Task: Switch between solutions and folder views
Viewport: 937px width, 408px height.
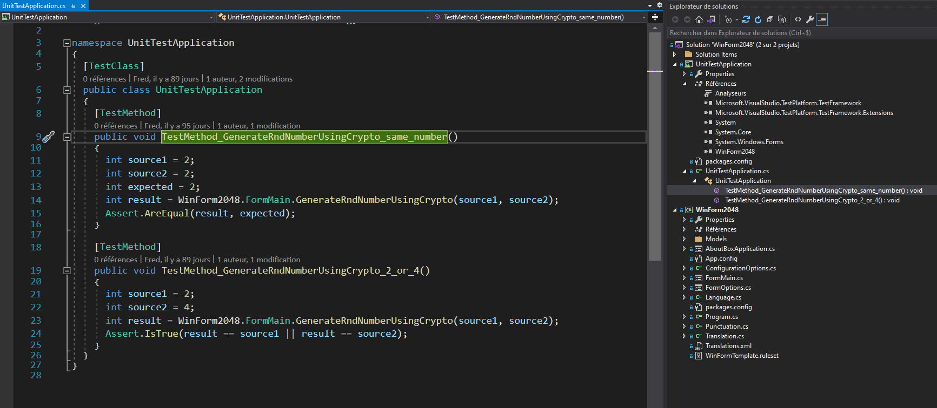Action: 711,19
